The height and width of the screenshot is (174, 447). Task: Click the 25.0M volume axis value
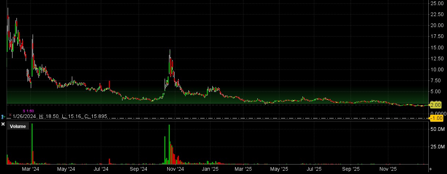pos(438,147)
